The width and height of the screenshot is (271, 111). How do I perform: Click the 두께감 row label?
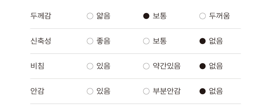click(41, 16)
